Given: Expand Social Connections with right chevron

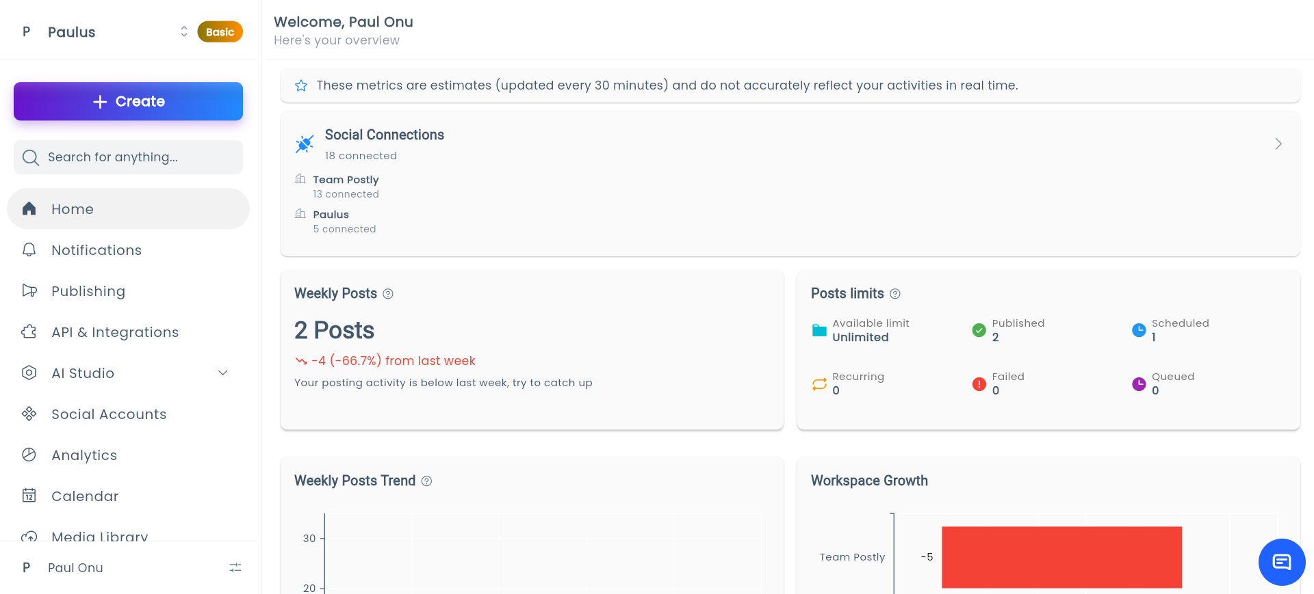Looking at the screenshot, I should click(1278, 144).
